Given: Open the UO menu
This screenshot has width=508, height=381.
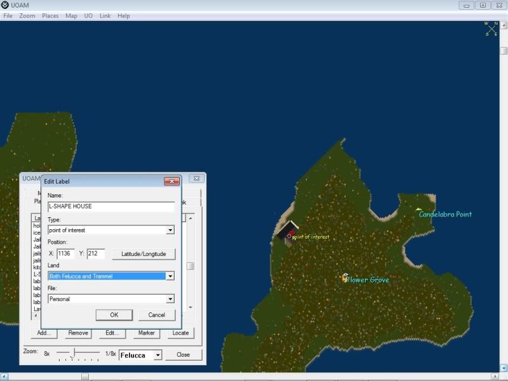Looking at the screenshot, I should point(88,16).
